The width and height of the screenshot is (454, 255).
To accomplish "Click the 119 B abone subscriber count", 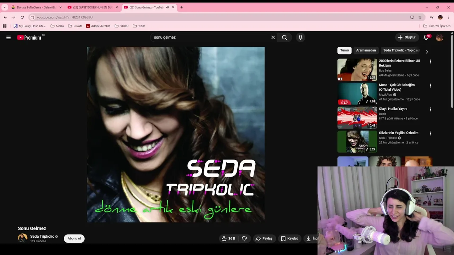I will pos(38,241).
